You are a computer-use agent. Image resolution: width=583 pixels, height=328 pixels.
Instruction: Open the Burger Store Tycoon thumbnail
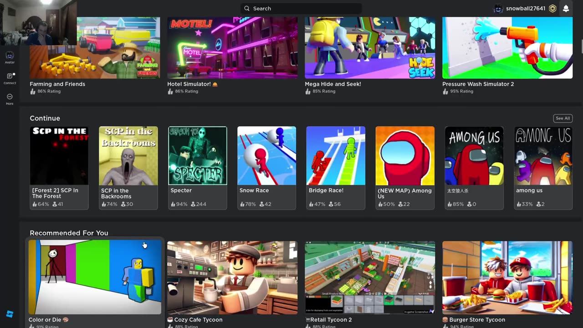[507, 277]
